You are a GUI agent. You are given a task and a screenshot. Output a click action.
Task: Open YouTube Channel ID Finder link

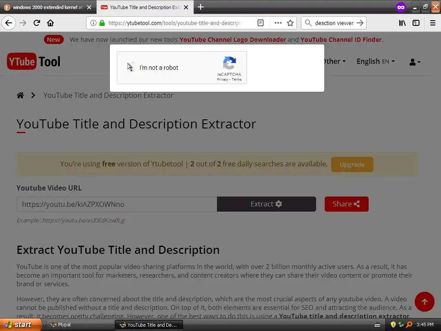tap(341, 40)
